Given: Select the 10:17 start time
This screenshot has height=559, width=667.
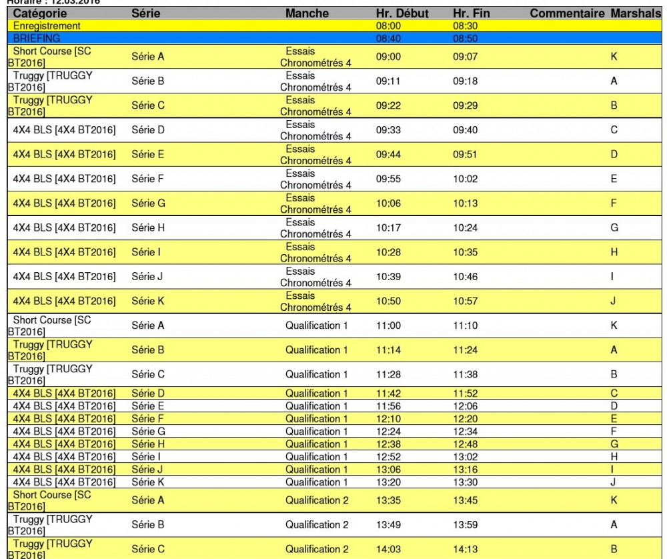Looking at the screenshot, I should tap(388, 227).
